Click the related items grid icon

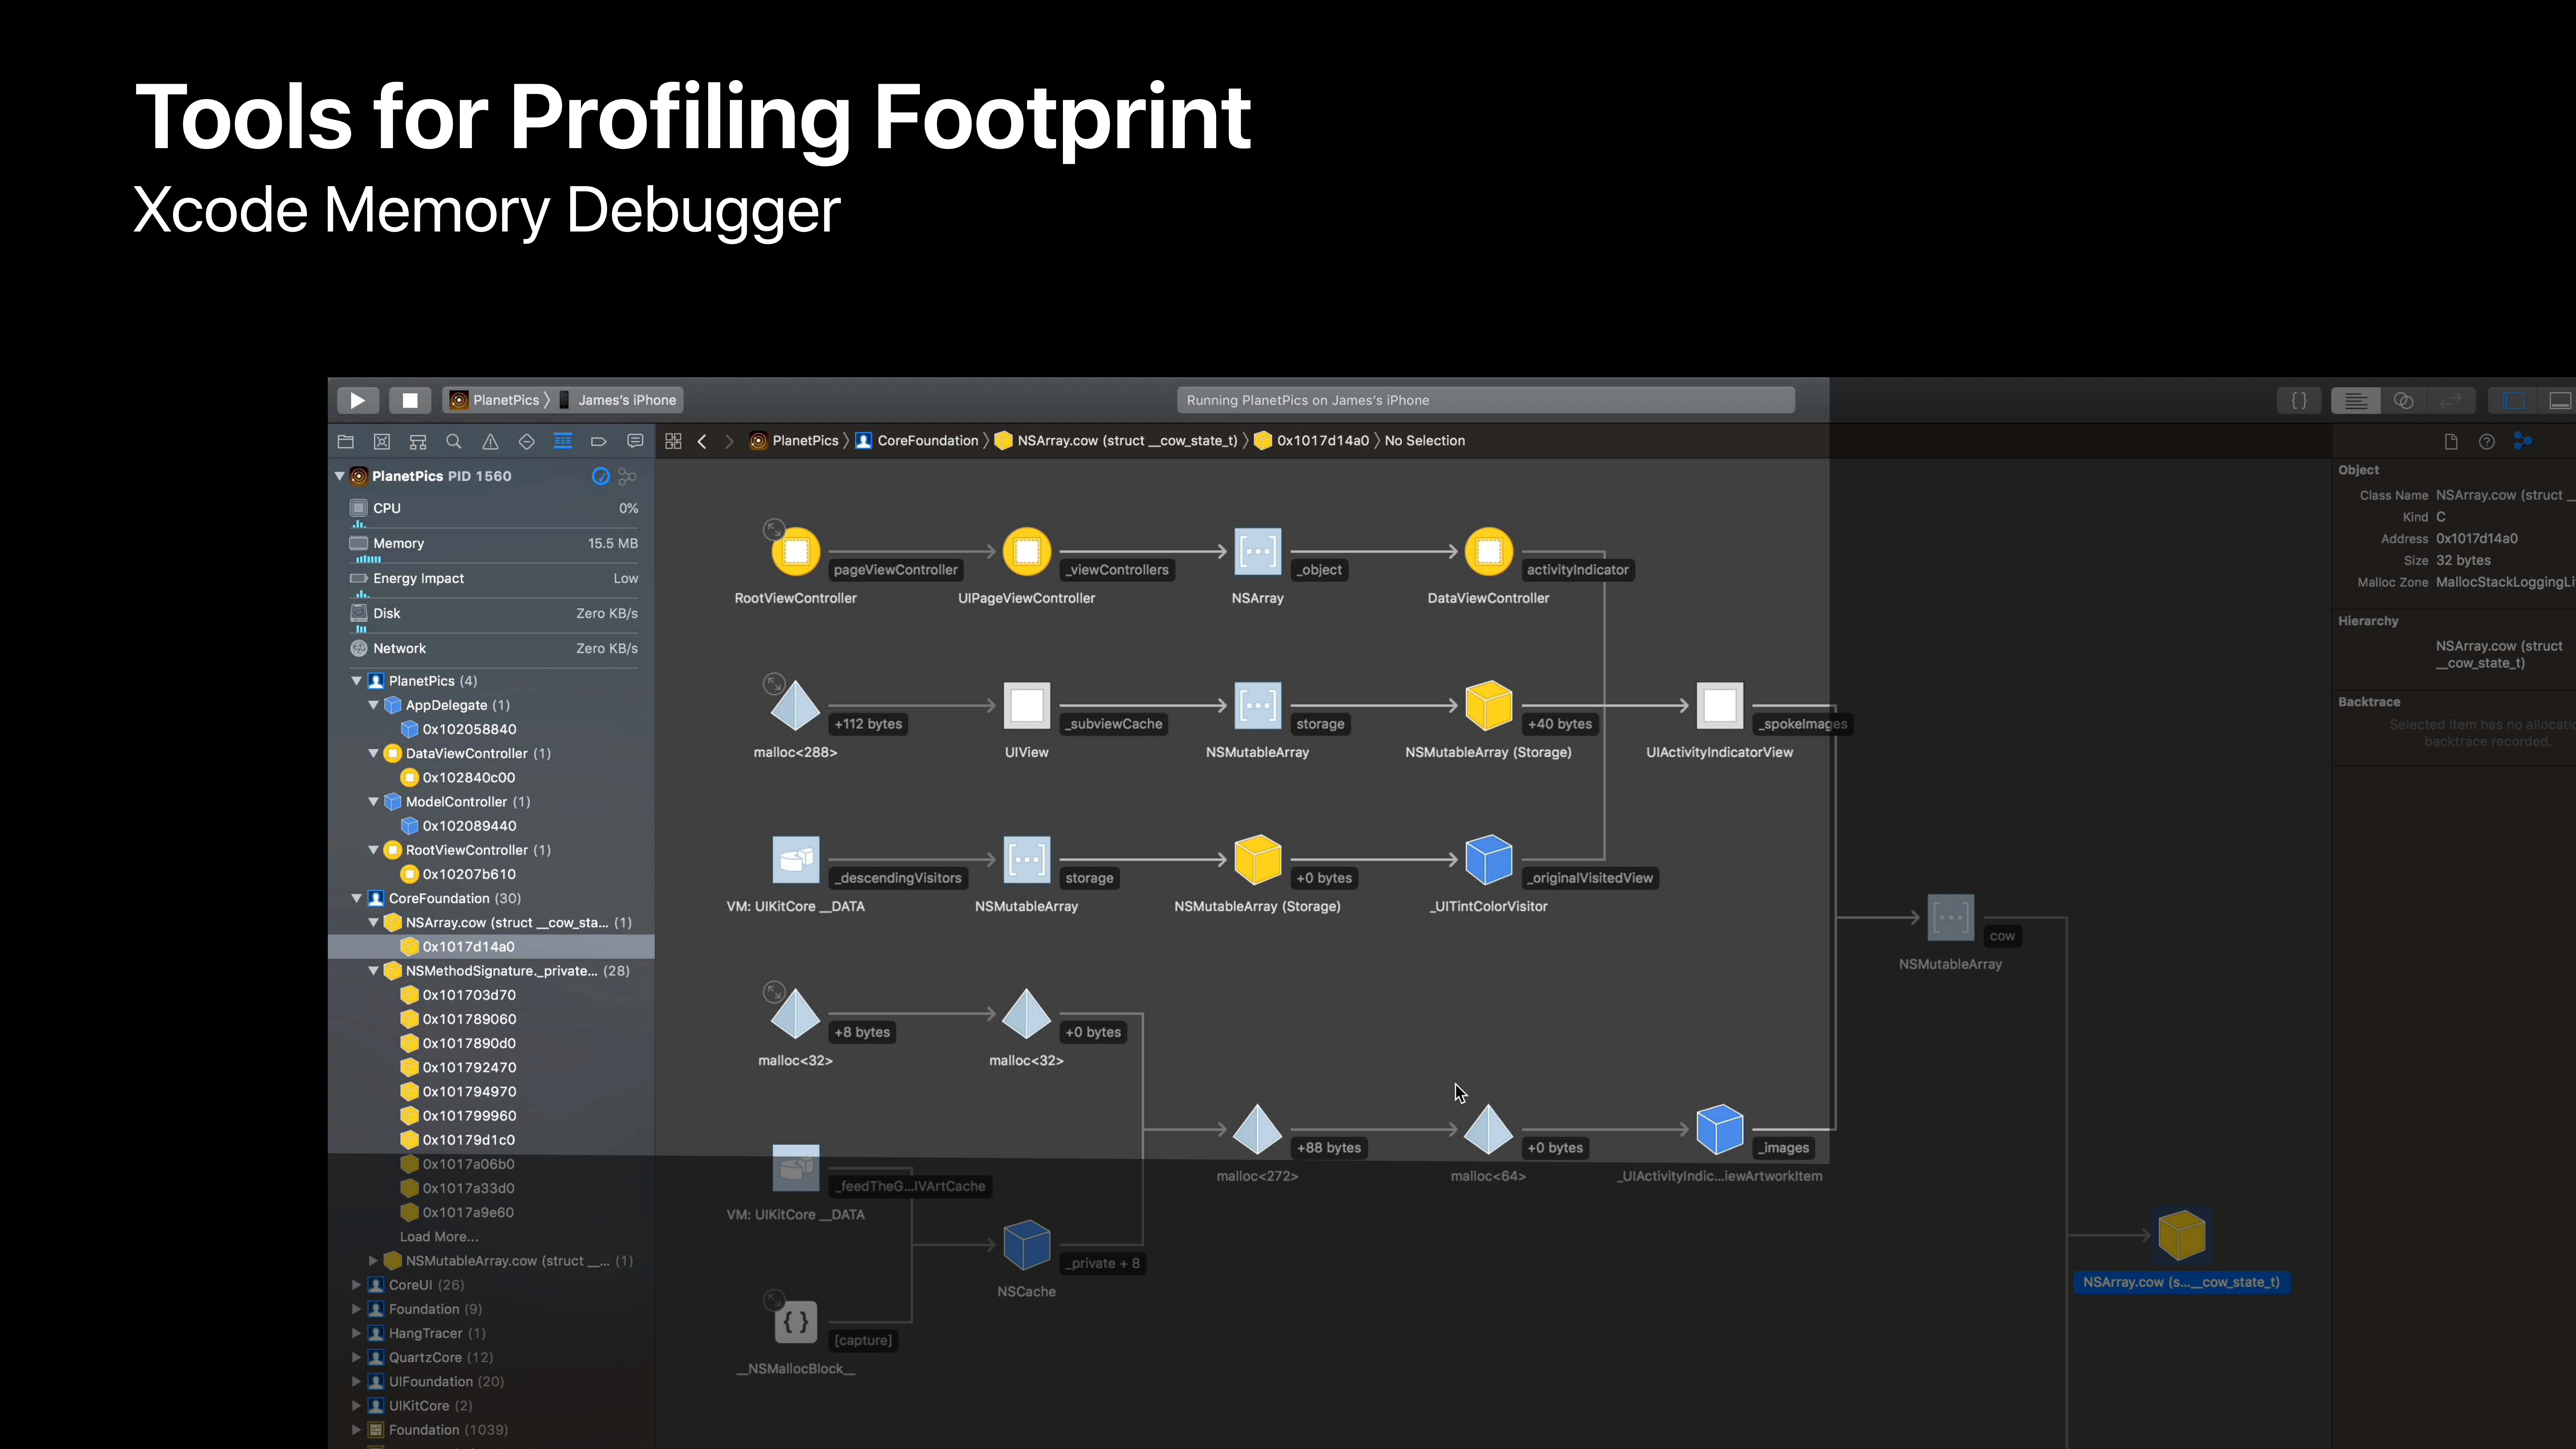coord(673,441)
